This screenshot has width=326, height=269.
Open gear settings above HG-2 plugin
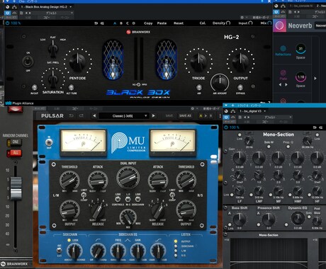click(242, 17)
